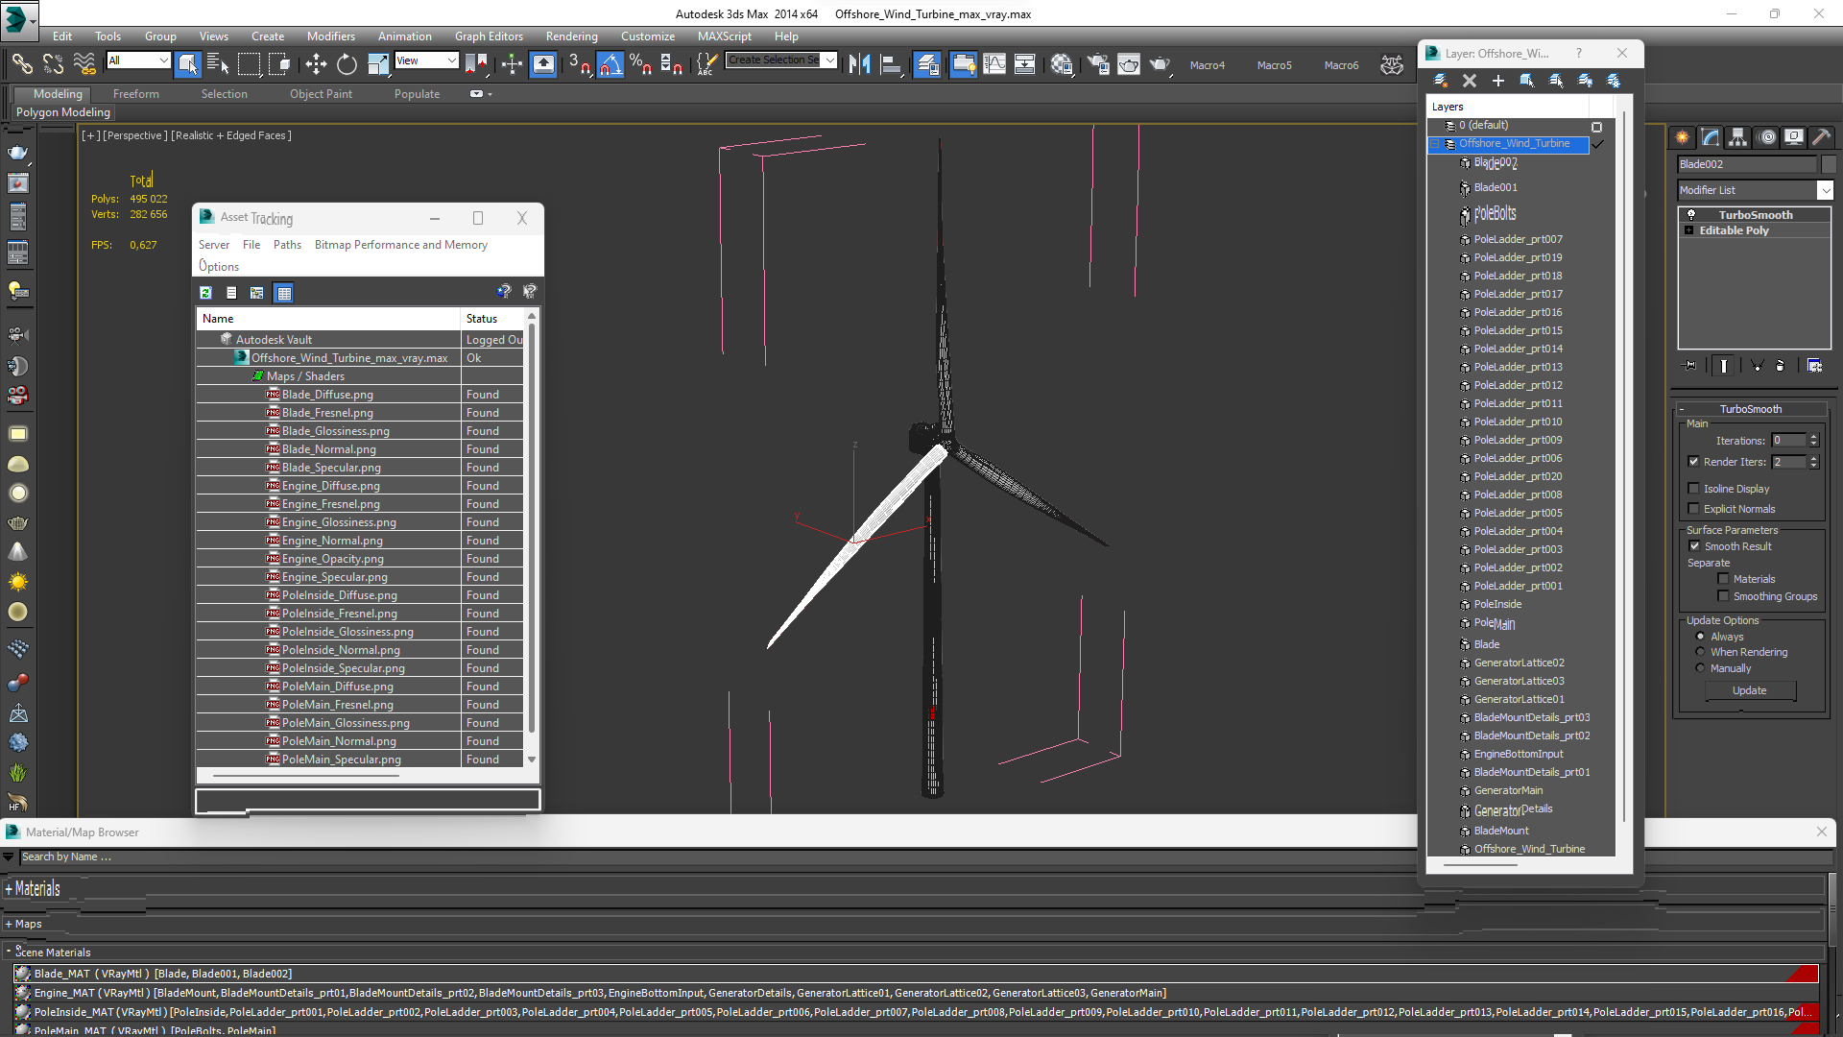Switch to Freeform ribbon tab

[x=135, y=94]
